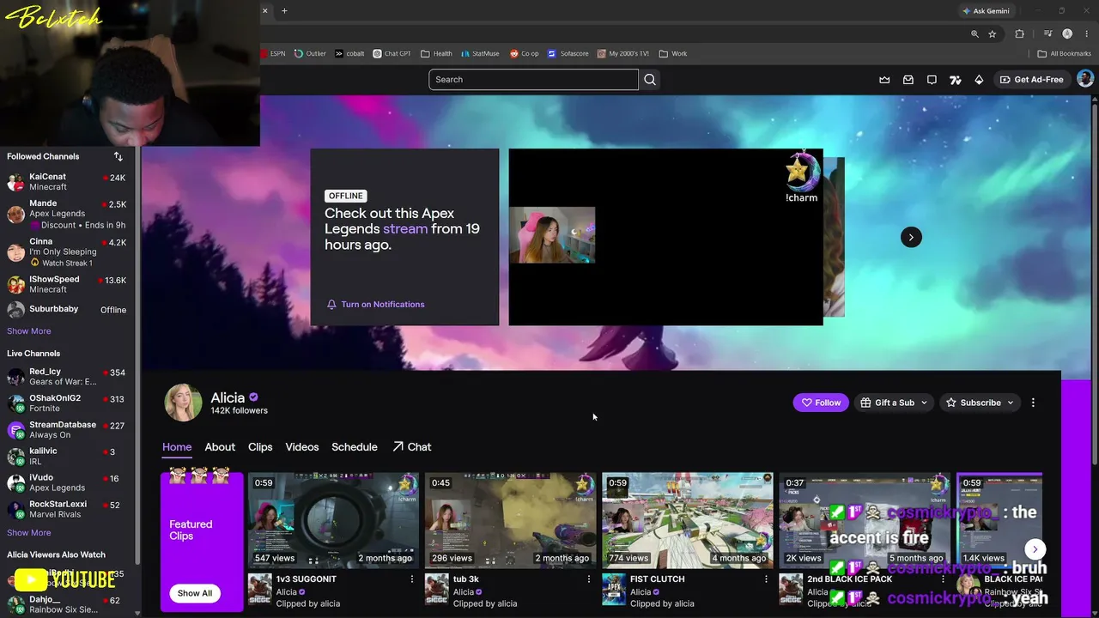The height and width of the screenshot is (618, 1099).
Task: Click the Chrome zoom magnifier icon
Action: (x=975, y=34)
